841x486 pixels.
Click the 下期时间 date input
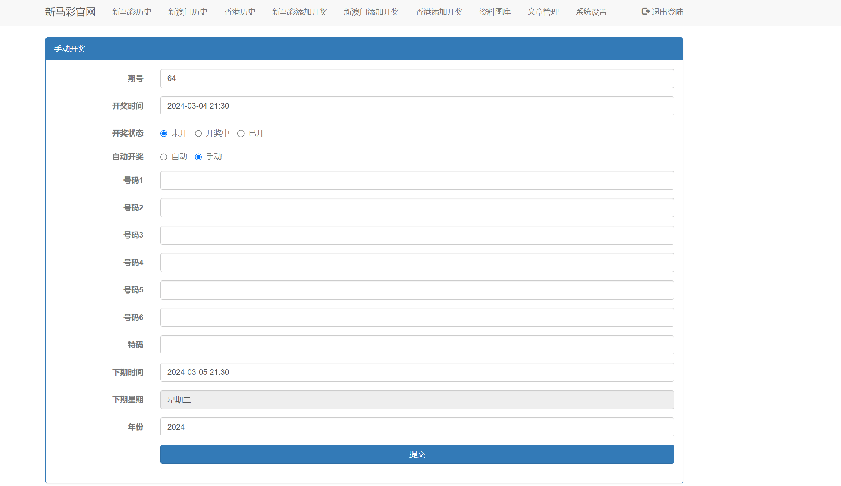(417, 372)
